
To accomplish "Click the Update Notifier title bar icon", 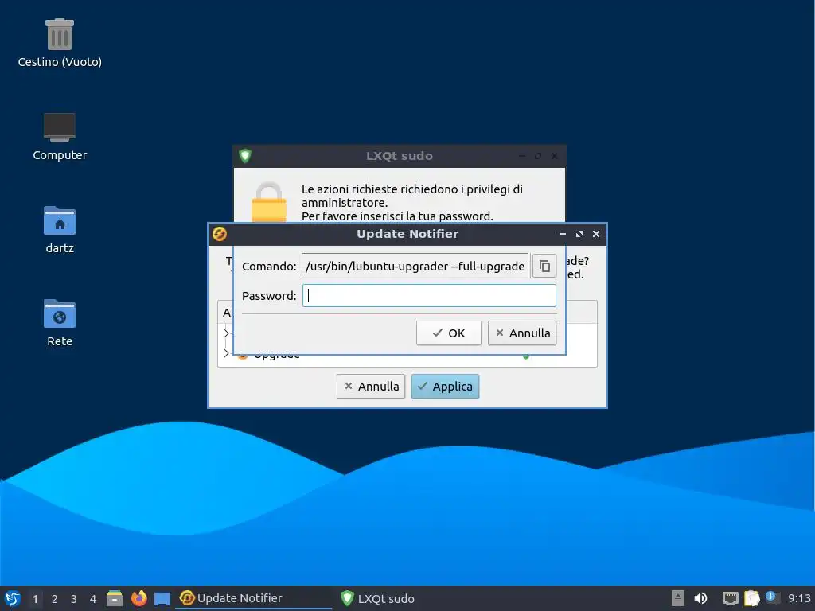I will [220, 234].
